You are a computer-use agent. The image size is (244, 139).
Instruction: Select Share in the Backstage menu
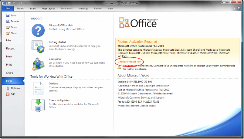pos(13,73)
